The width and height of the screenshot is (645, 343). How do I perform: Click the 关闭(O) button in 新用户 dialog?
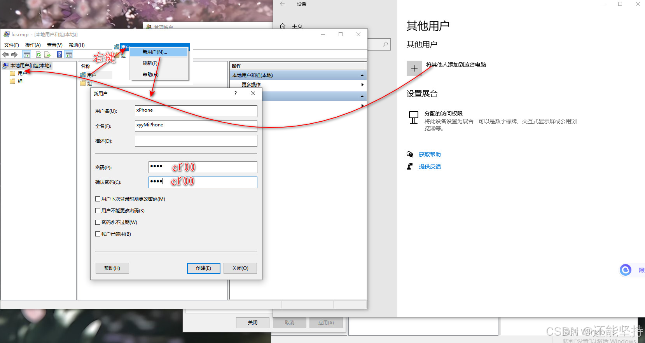(x=240, y=268)
